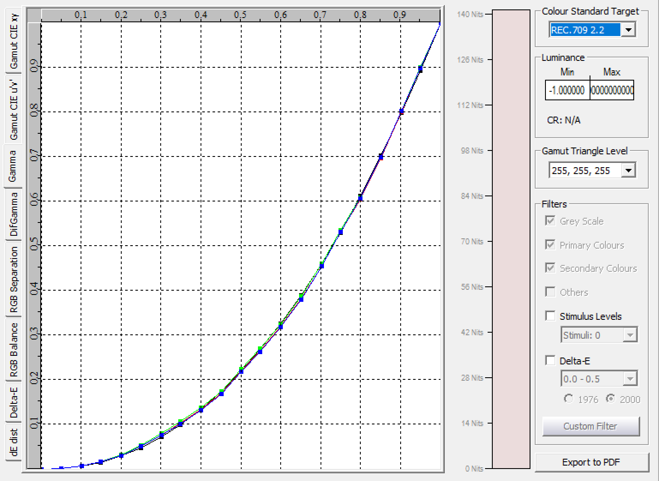Screen dimensions: 659x481
Task: Click Export to PDF
Action: pos(592,462)
